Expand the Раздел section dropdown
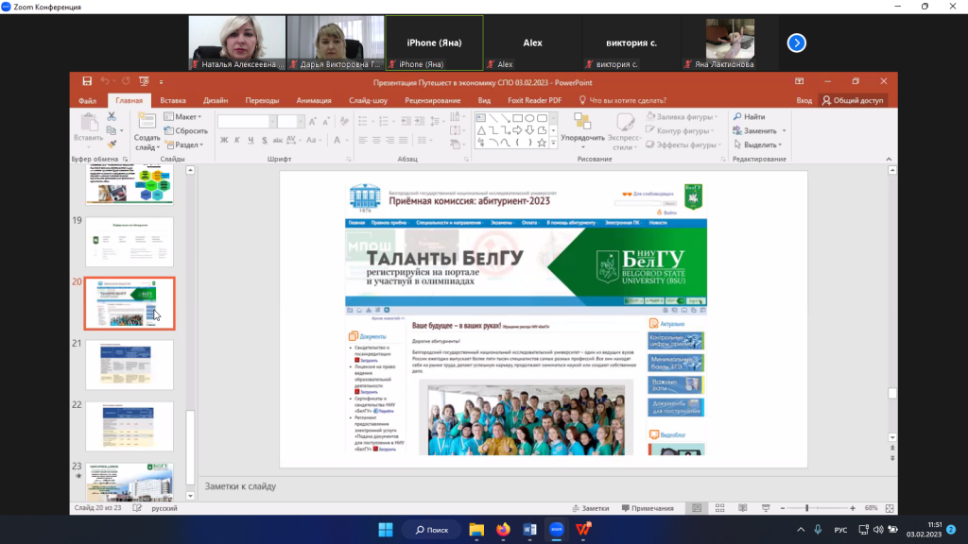Image resolution: width=968 pixels, height=544 pixels. coord(184,144)
